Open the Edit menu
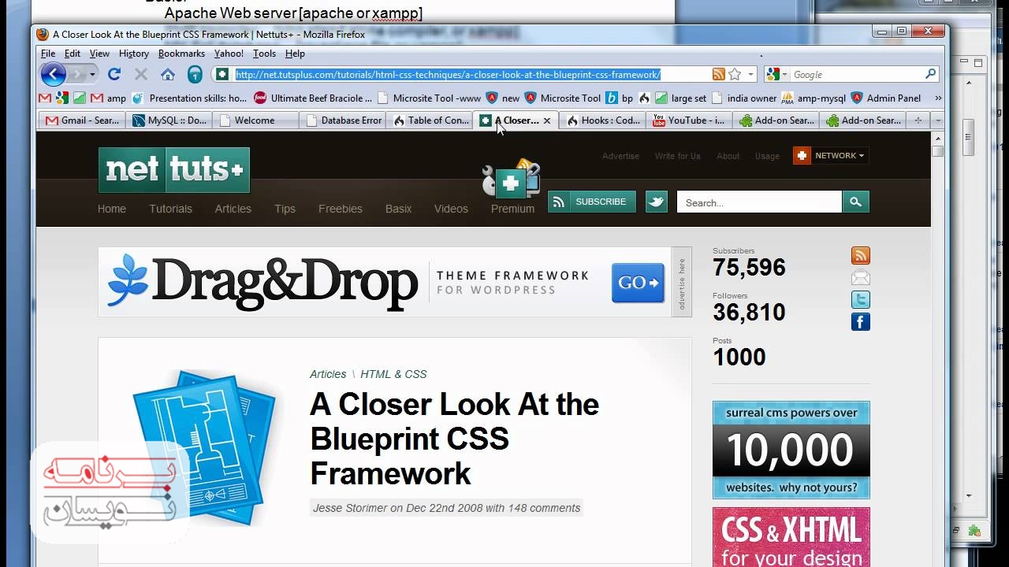This screenshot has height=567, width=1009. coord(73,54)
